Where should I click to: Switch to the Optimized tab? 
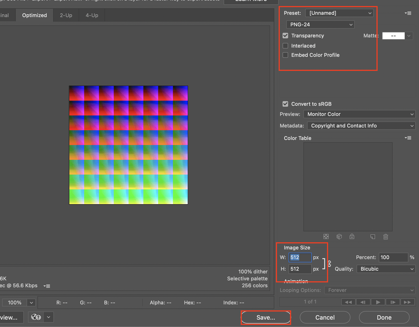34,15
